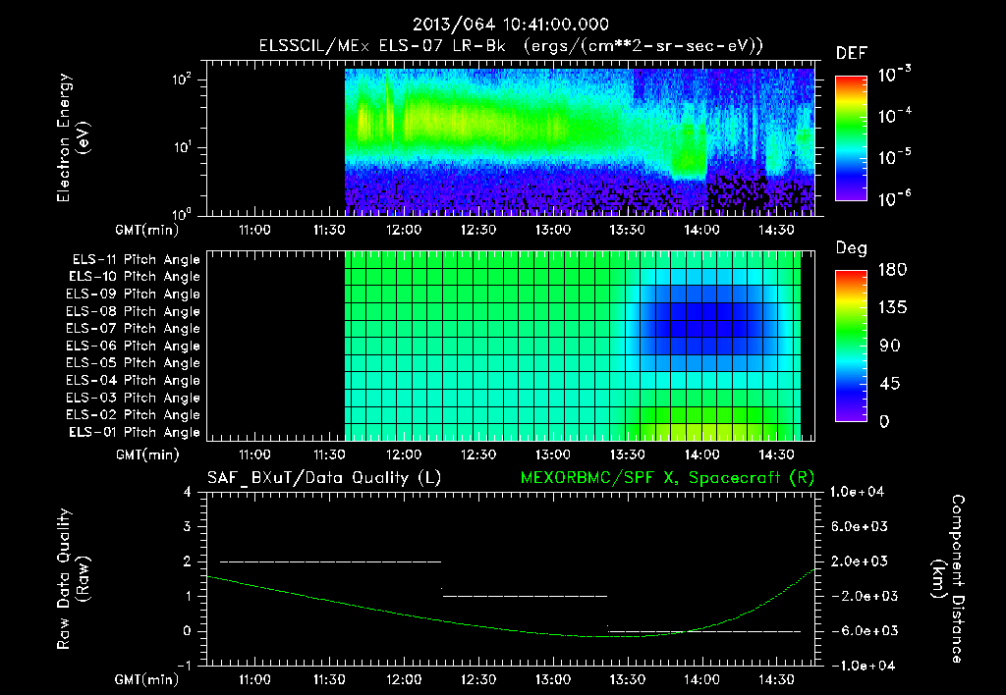Click the 10^1 electron energy tick label
Image resolution: width=1006 pixels, height=695 pixels.
pyautogui.click(x=182, y=147)
